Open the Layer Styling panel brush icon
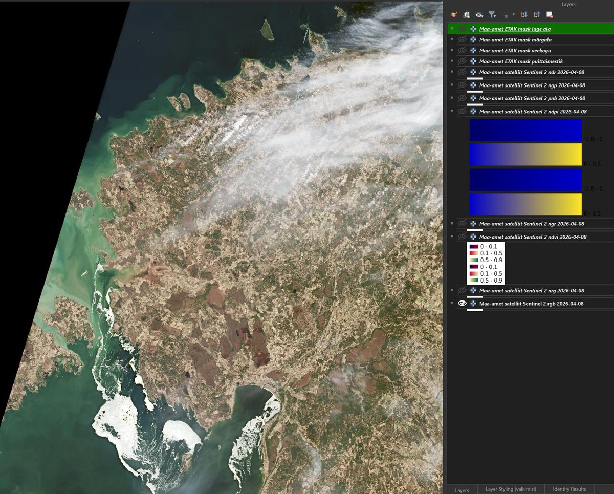The width and height of the screenshot is (614, 494). coord(453,15)
